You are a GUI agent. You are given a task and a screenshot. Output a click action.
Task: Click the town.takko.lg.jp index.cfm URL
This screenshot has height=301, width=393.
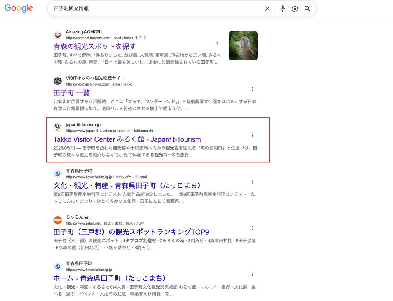[x=106, y=177]
